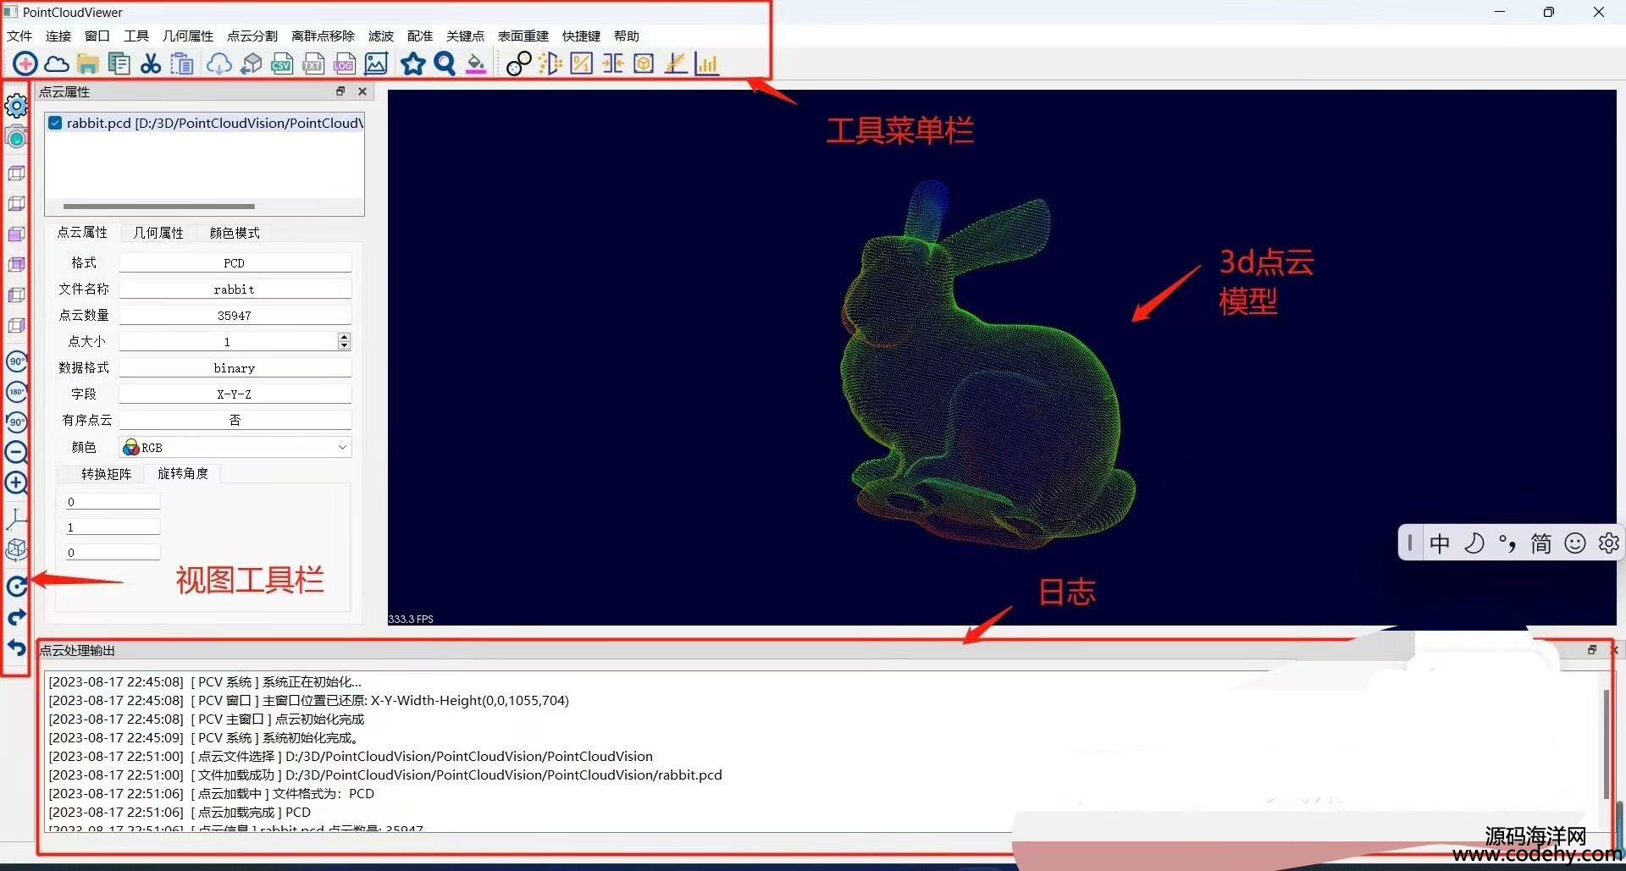Open the 滤波 menu
Viewport: 1626px width, 871px height.
(381, 36)
